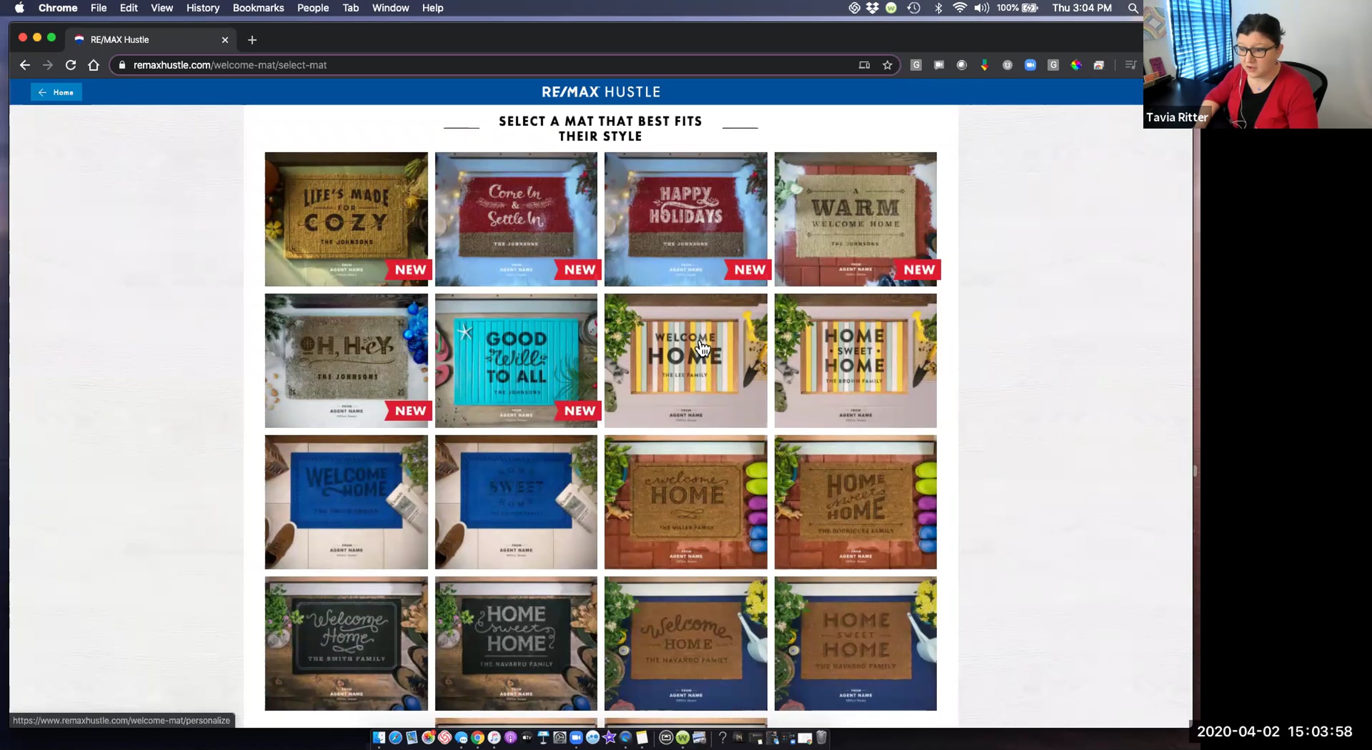Viewport: 1372px width, 750px height.
Task: Choose blue Welcome Home mat thumbnail
Action: click(346, 502)
